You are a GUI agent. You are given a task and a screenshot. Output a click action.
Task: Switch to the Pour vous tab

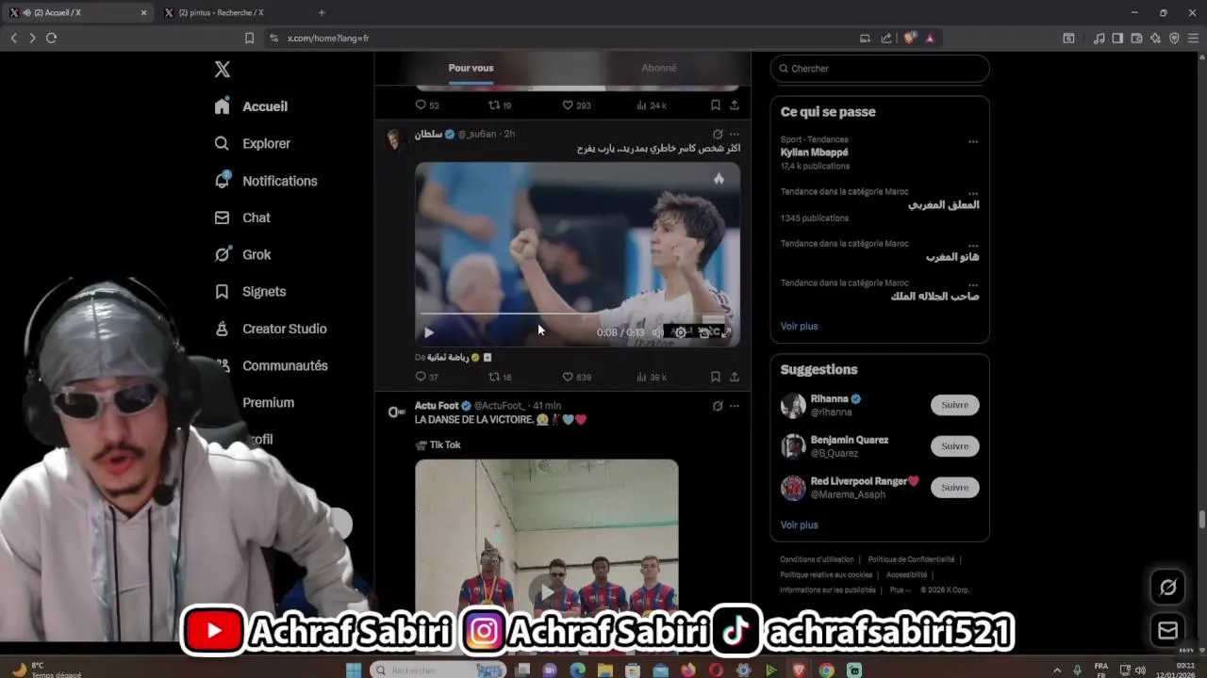(x=471, y=68)
